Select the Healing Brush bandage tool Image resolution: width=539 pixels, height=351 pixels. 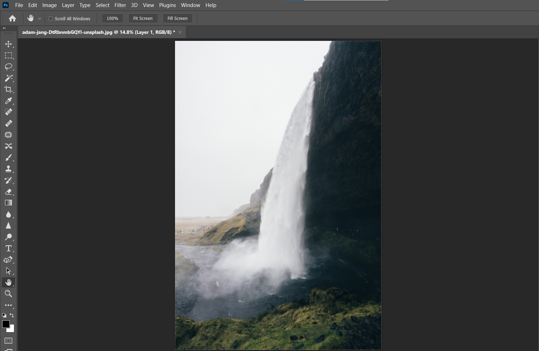point(8,123)
